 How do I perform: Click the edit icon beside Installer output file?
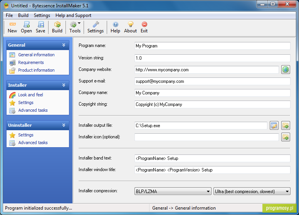click(274, 126)
